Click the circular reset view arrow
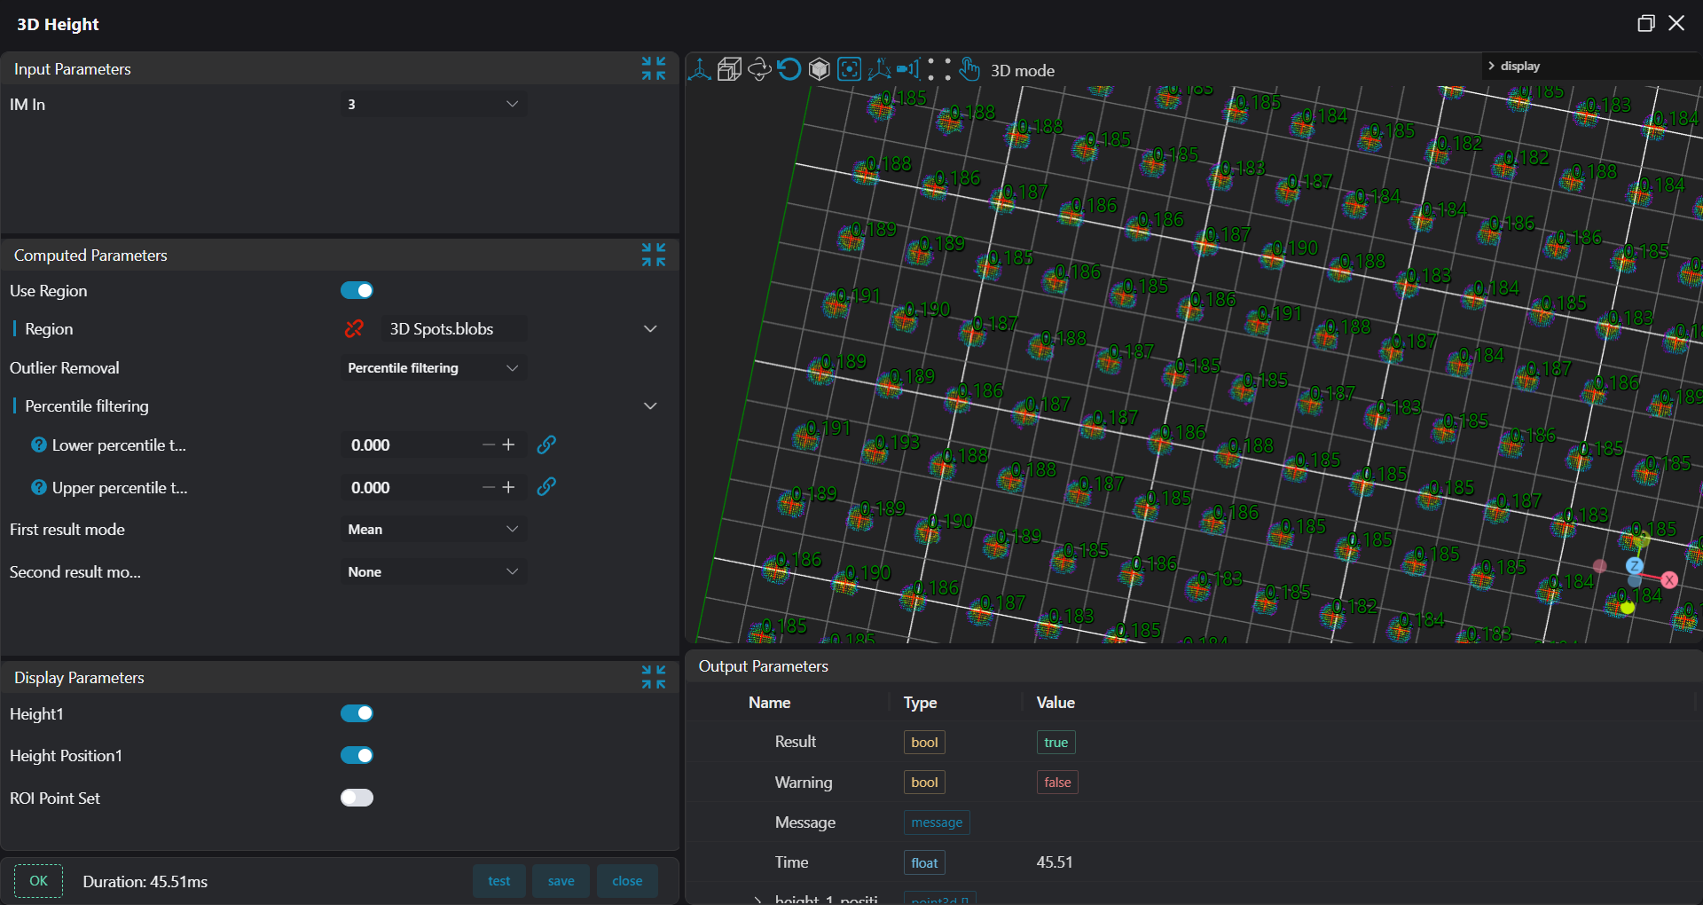1703x905 pixels. tap(789, 69)
